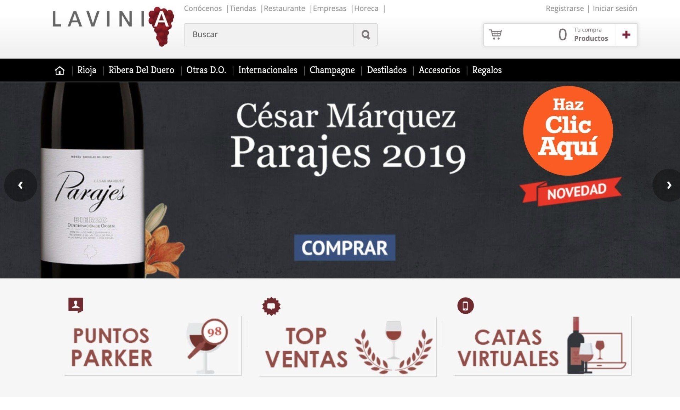Select Champagne in the navigation bar

(x=332, y=70)
